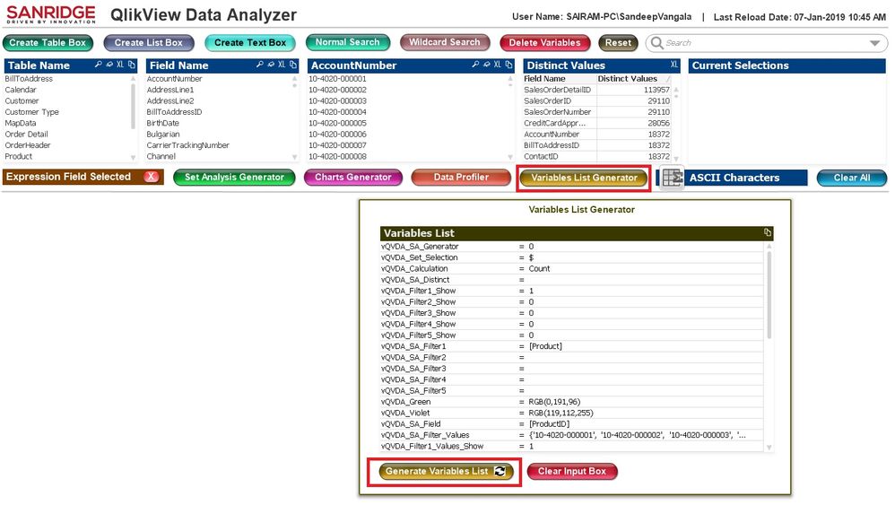Click Clear Input Box button
The image size is (895, 505).
coord(572,471)
